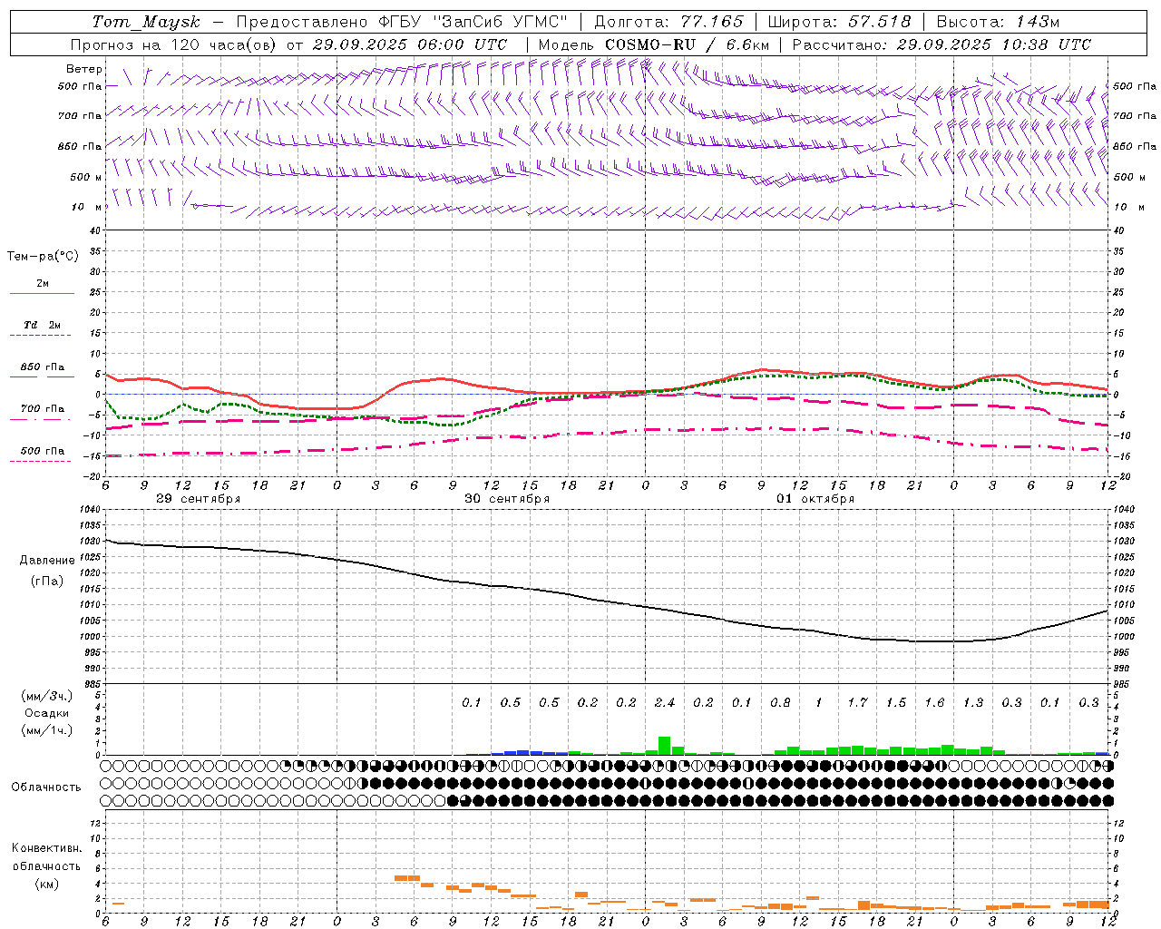Select the forecast start "29.09.2025 06:00 UTC"
Image resolution: width=1161 pixels, height=929 pixels.
pos(409,44)
